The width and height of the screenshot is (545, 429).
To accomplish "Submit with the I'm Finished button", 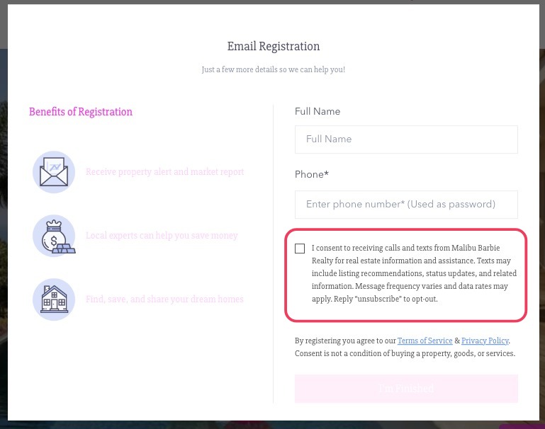I will (x=406, y=389).
